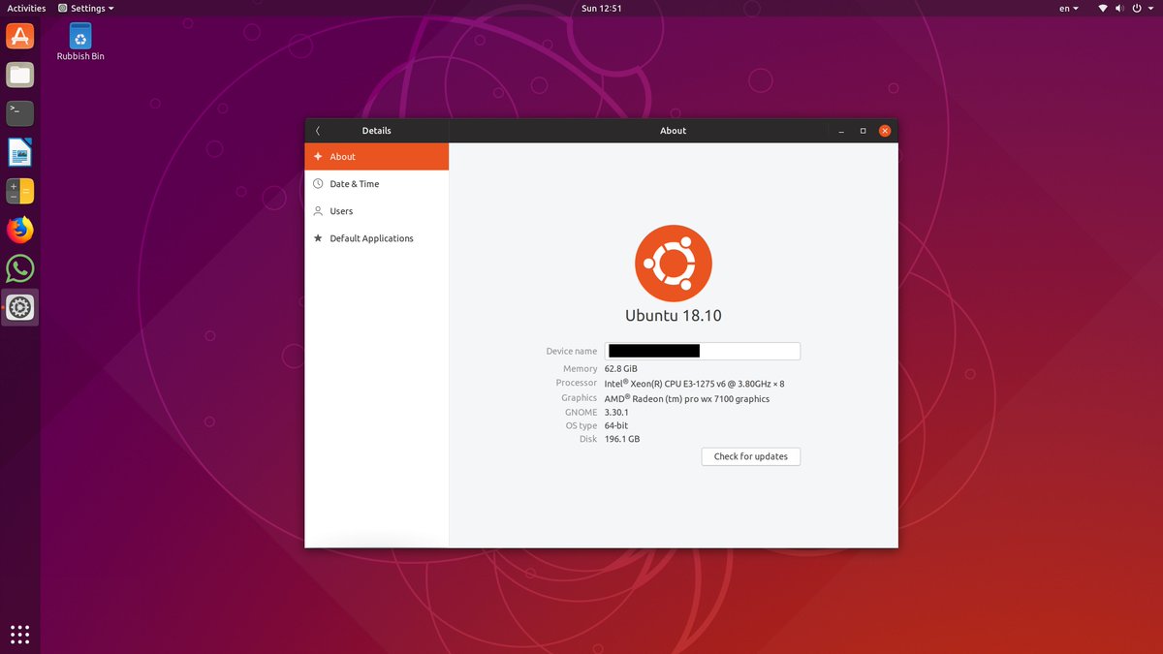Open Default Applications panel
This screenshot has width=1163, height=654.
tap(377, 238)
